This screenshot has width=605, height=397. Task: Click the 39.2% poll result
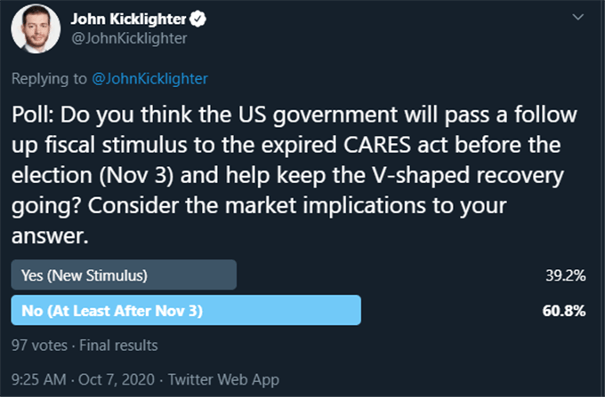(x=566, y=275)
